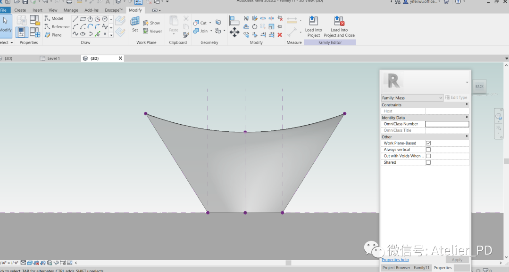Screen dimensions: 509x272
Task: Open the Family: Mass dropdown
Action: point(412,98)
